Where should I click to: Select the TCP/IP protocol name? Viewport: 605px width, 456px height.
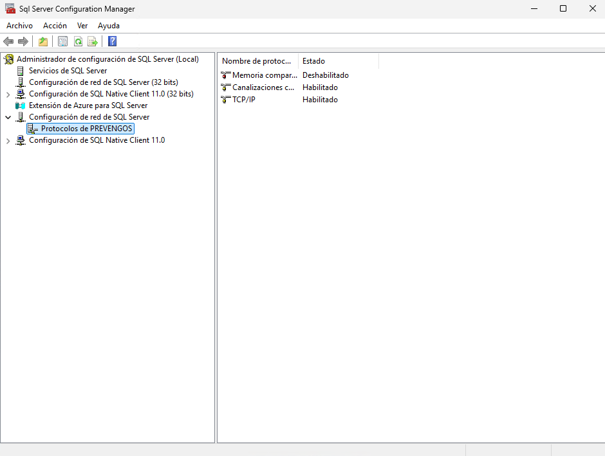pyautogui.click(x=244, y=100)
